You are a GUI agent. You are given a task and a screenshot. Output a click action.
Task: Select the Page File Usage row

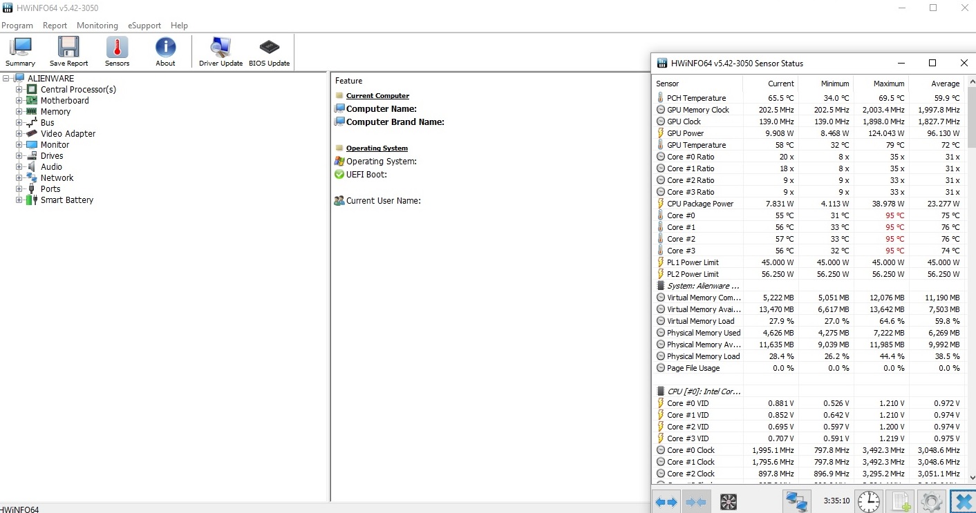pyautogui.click(x=808, y=368)
